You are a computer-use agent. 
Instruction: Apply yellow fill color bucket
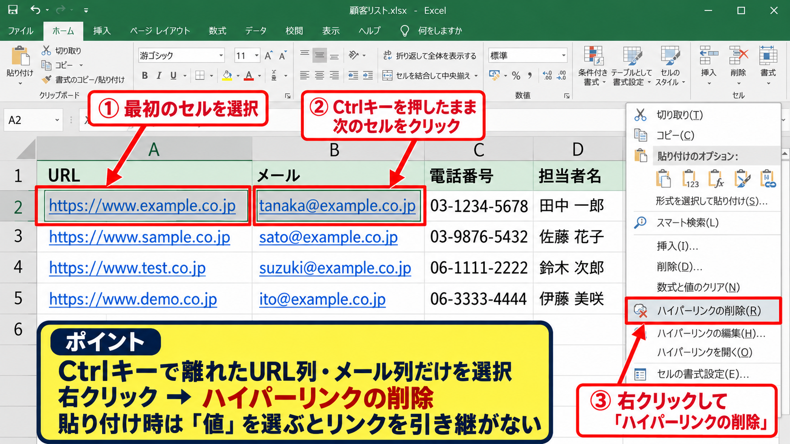227,75
